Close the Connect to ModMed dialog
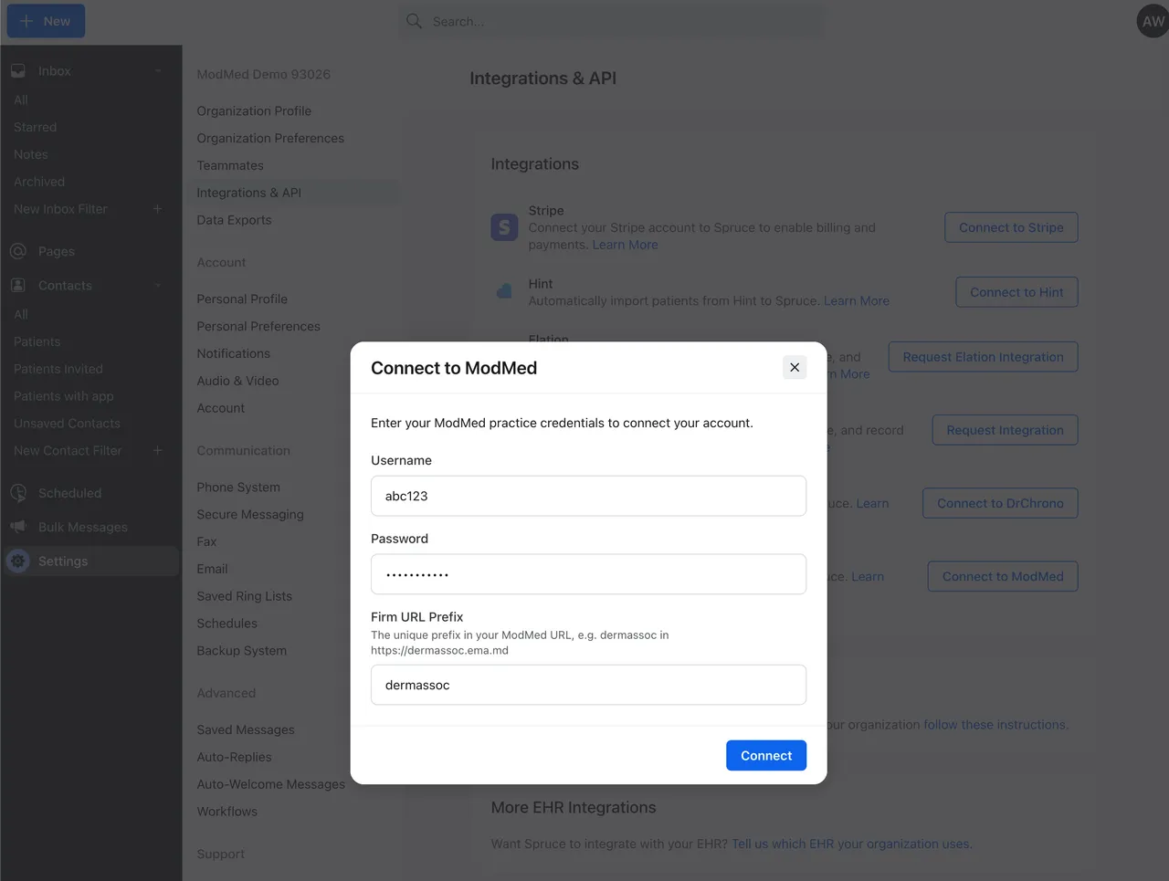 click(795, 367)
